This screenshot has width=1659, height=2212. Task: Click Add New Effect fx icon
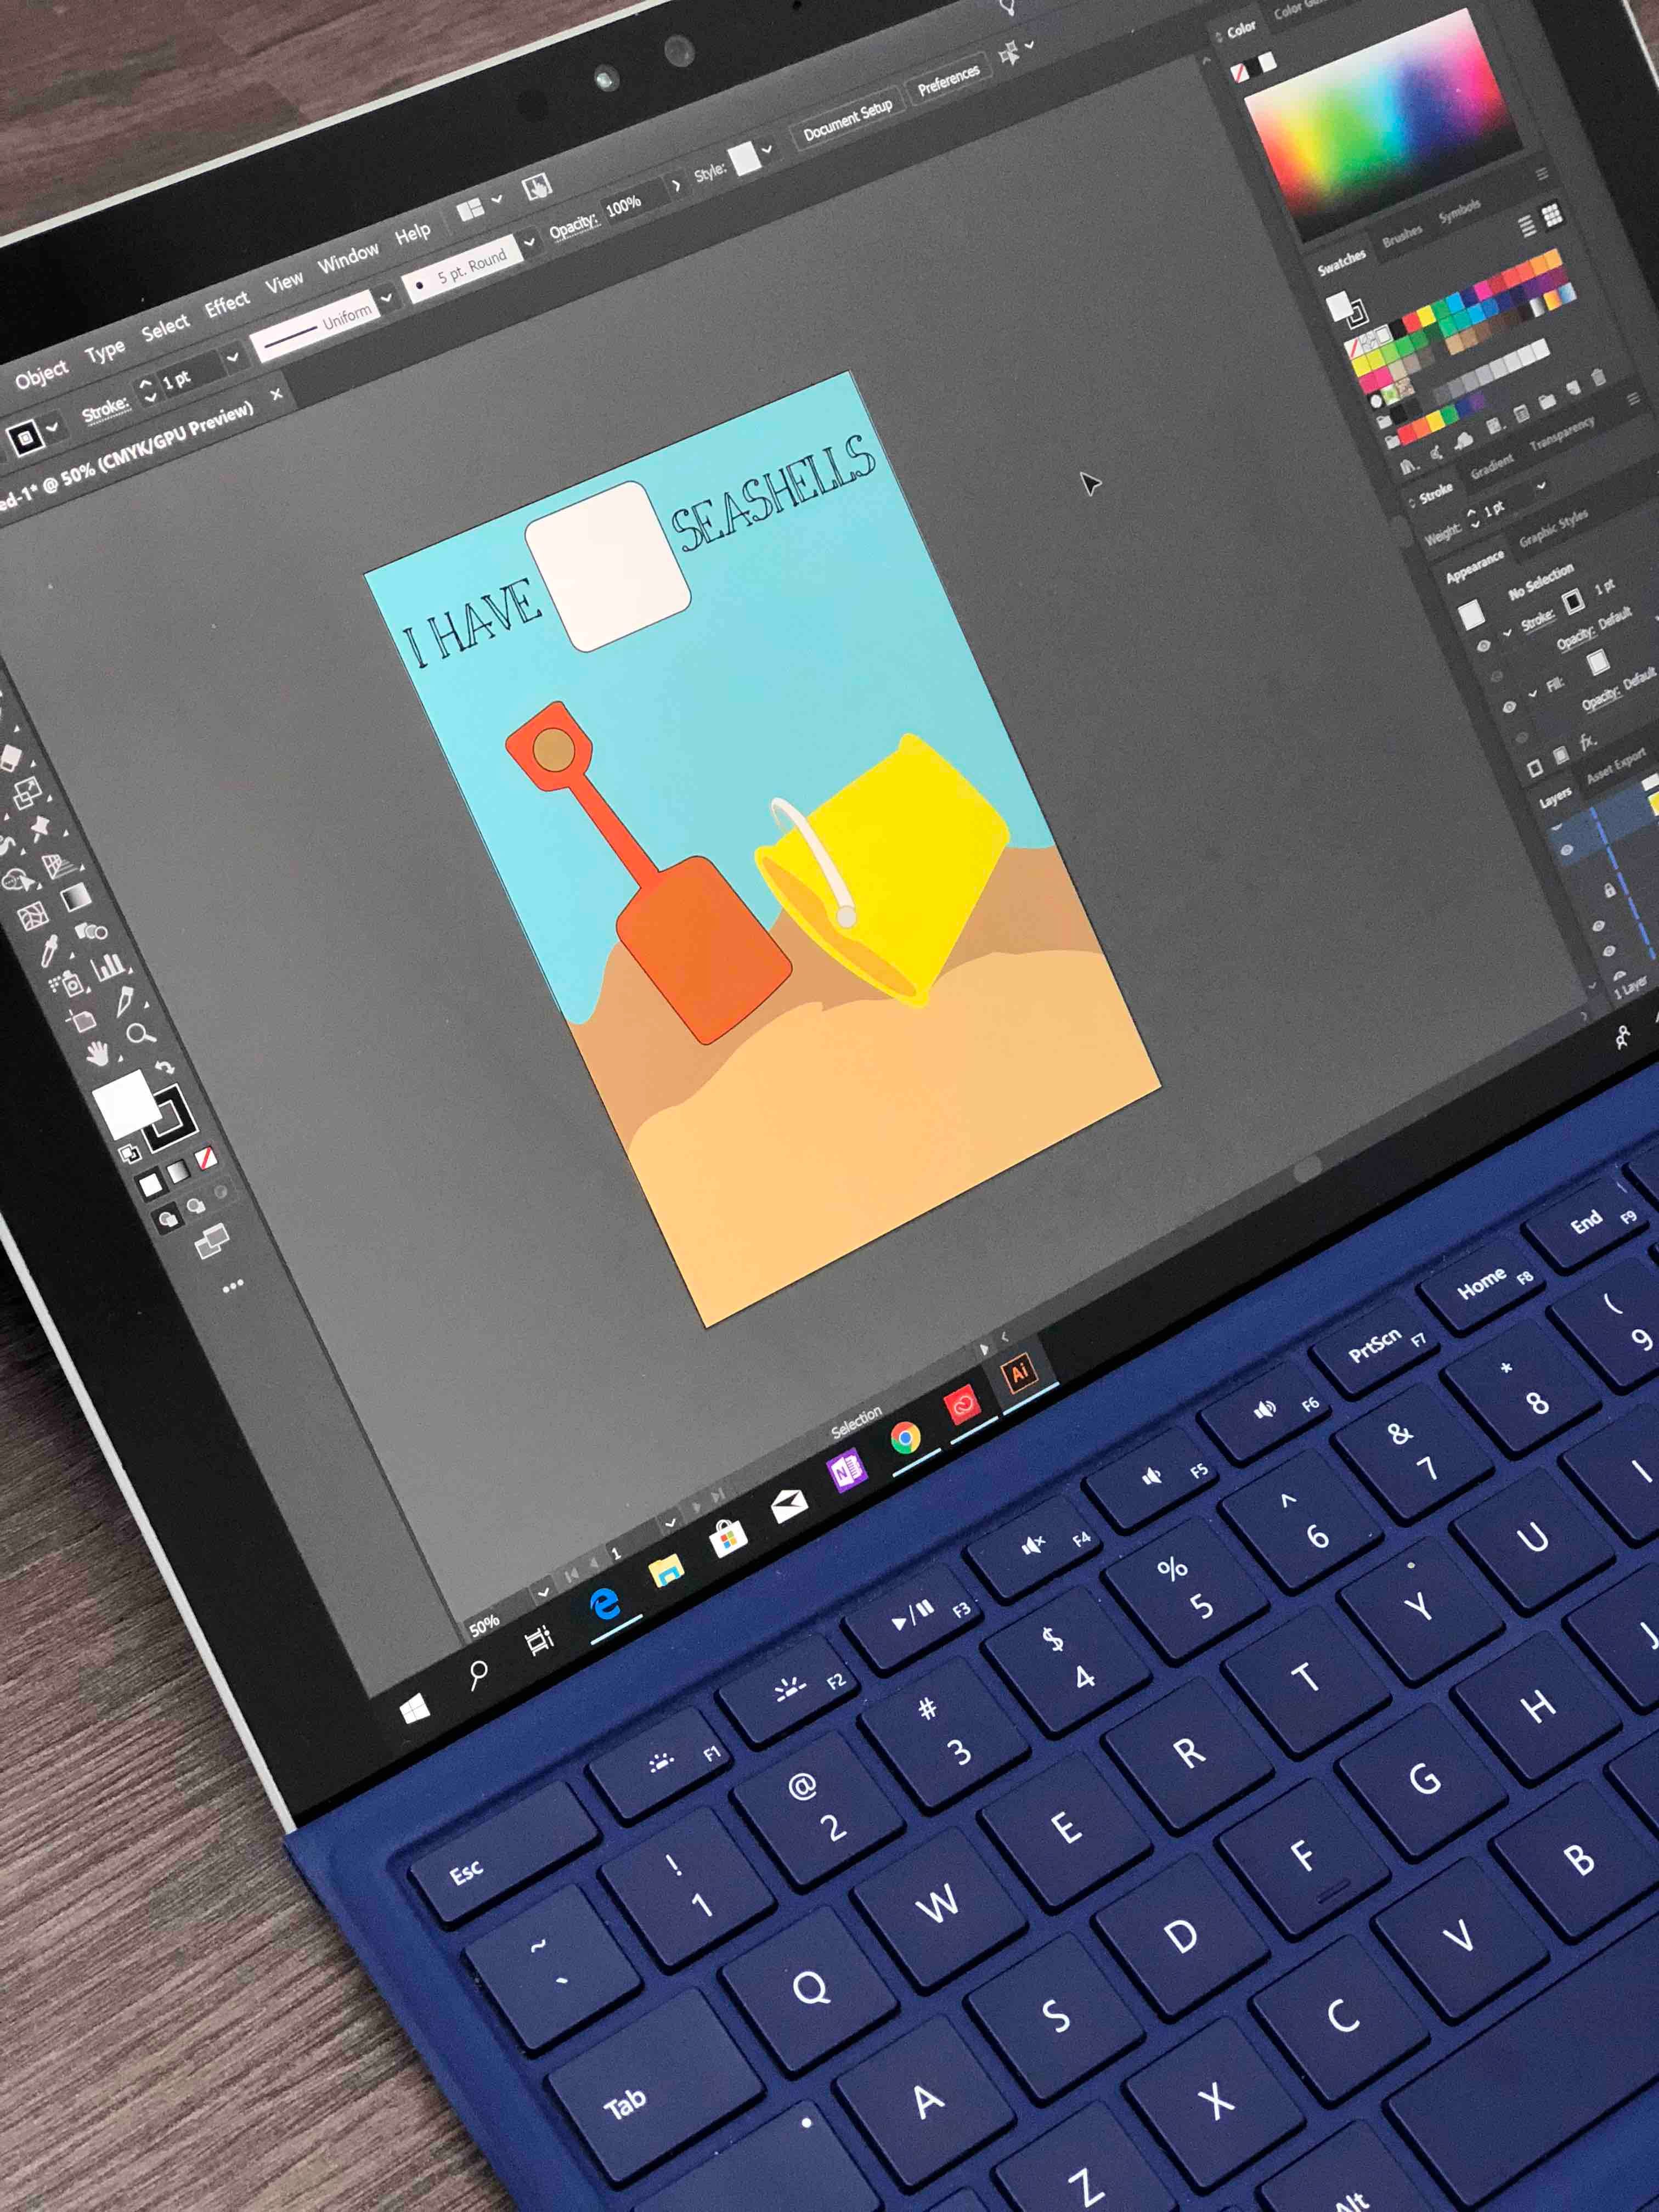[1587, 743]
